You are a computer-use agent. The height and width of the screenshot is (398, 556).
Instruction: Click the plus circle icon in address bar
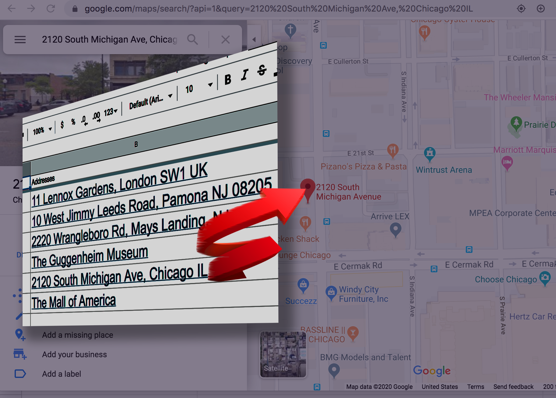coord(541,9)
